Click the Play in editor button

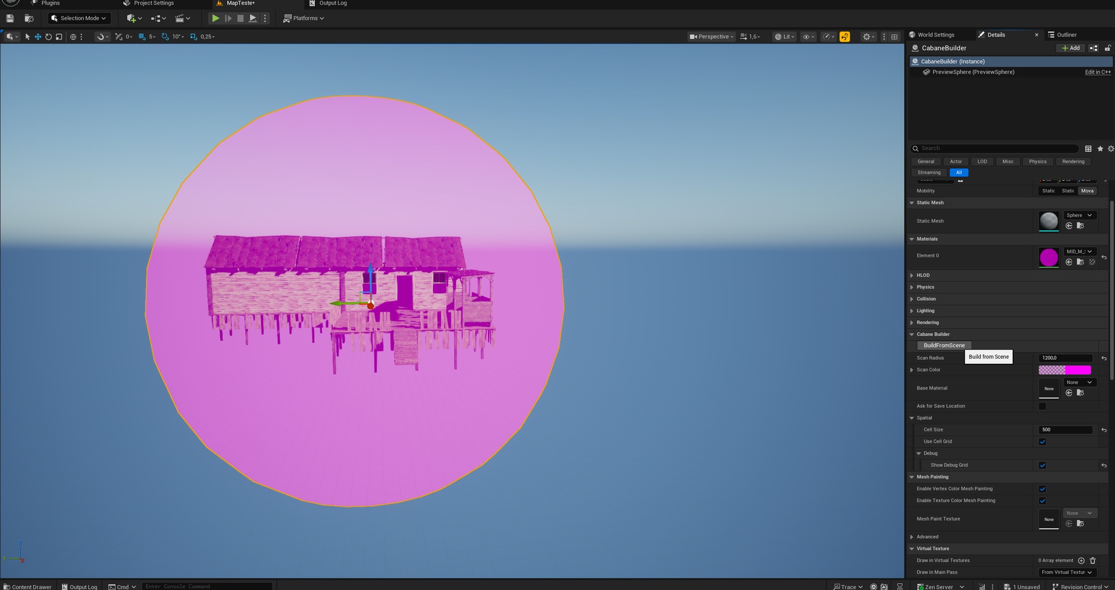point(215,19)
